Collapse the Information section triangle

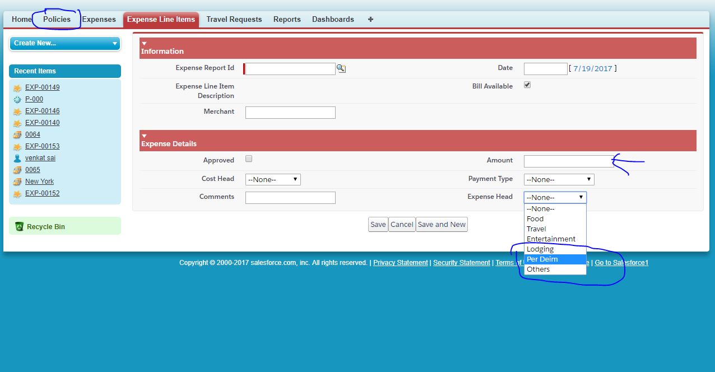coord(144,43)
